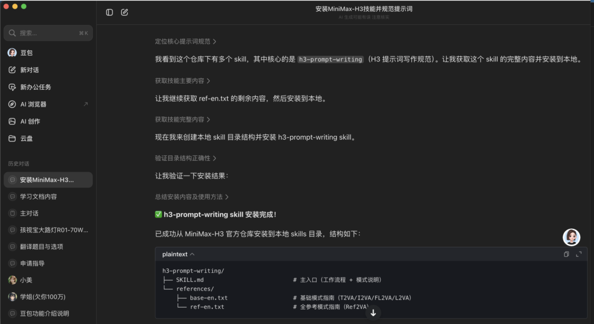Screen dimensions: 594x324
Task: Open the 申请指导 conversation
Action: pyautogui.click(x=48, y=263)
